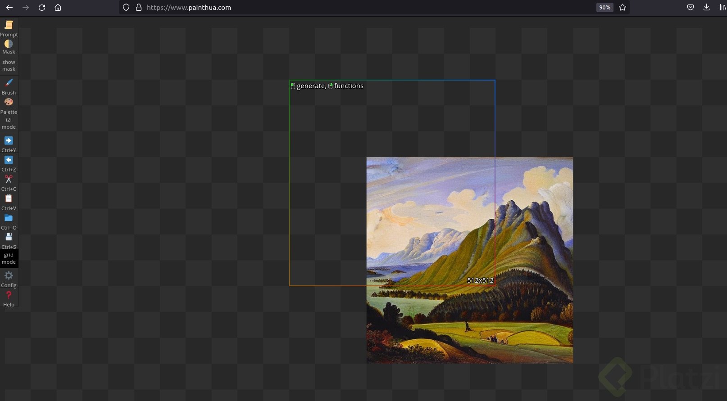Screen dimensions: 727x401
Task: Click the generated landscape painting image
Action: 470,260
